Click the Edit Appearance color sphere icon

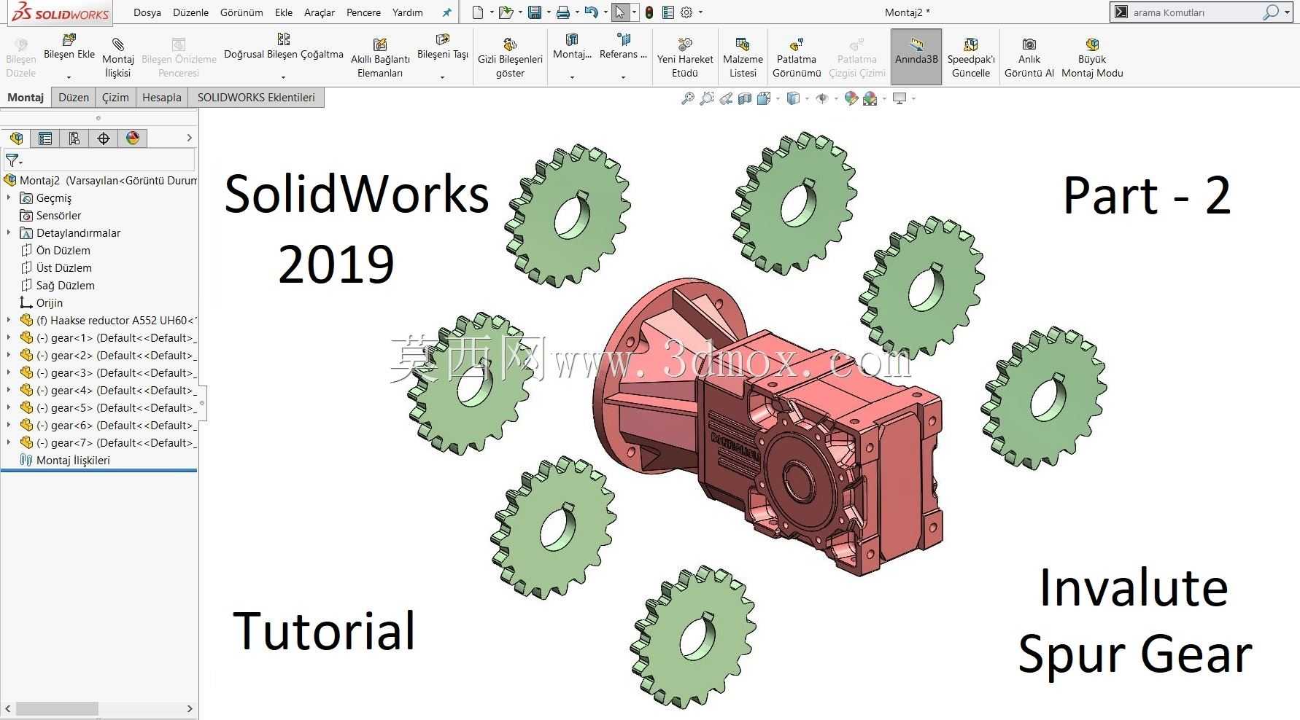[851, 98]
